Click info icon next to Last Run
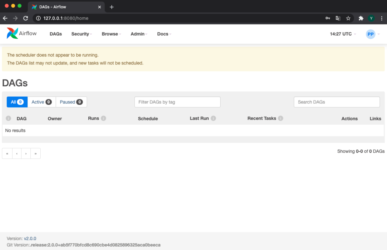The image size is (387, 250). pos(213,118)
